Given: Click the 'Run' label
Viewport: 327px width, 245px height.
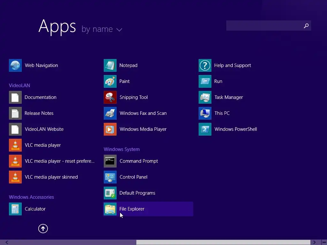Looking at the screenshot, I should pyautogui.click(x=218, y=81).
